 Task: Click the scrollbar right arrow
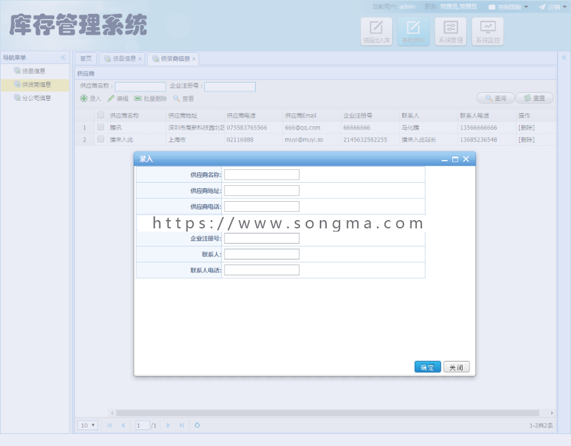pyautogui.click(x=552, y=413)
